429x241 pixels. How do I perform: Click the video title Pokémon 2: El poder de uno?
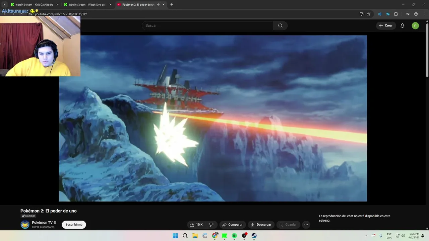[x=49, y=211]
